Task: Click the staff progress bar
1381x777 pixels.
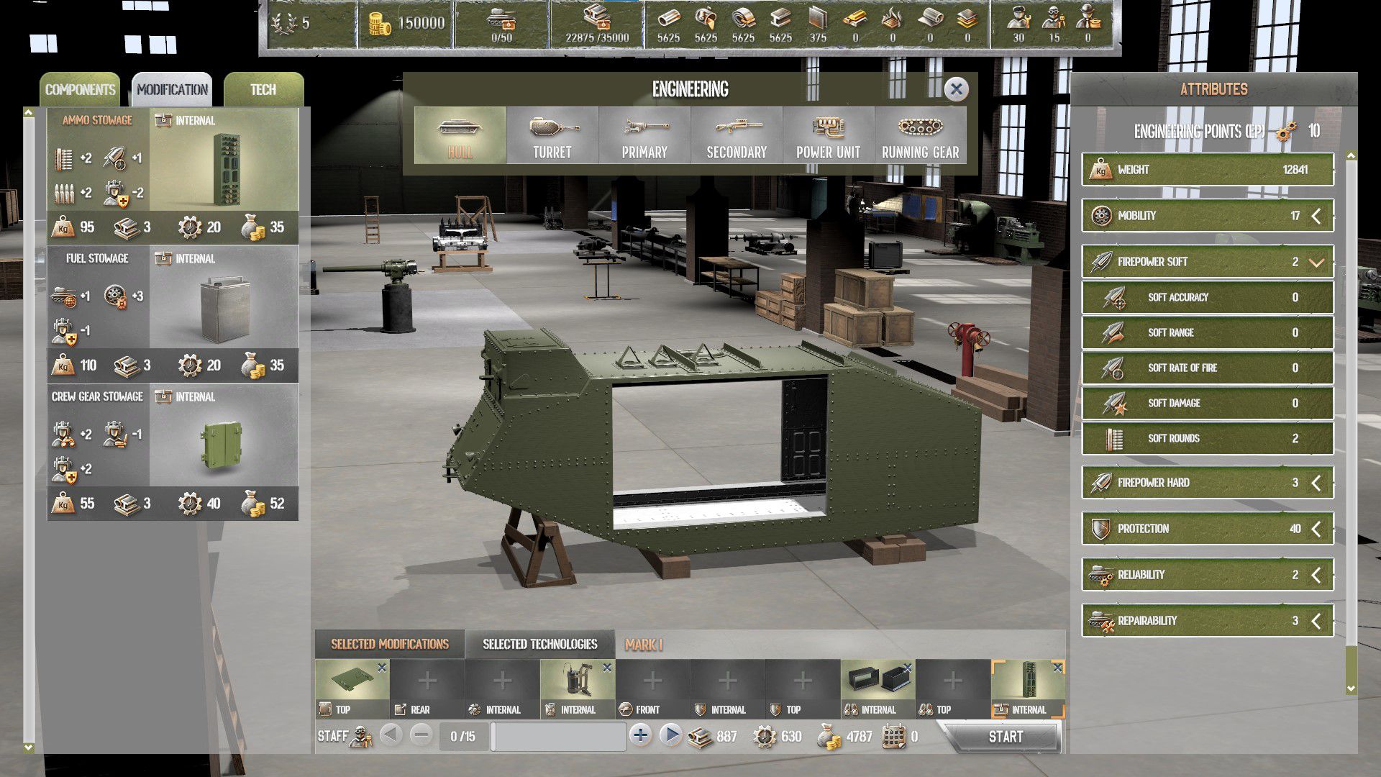Action: (558, 737)
